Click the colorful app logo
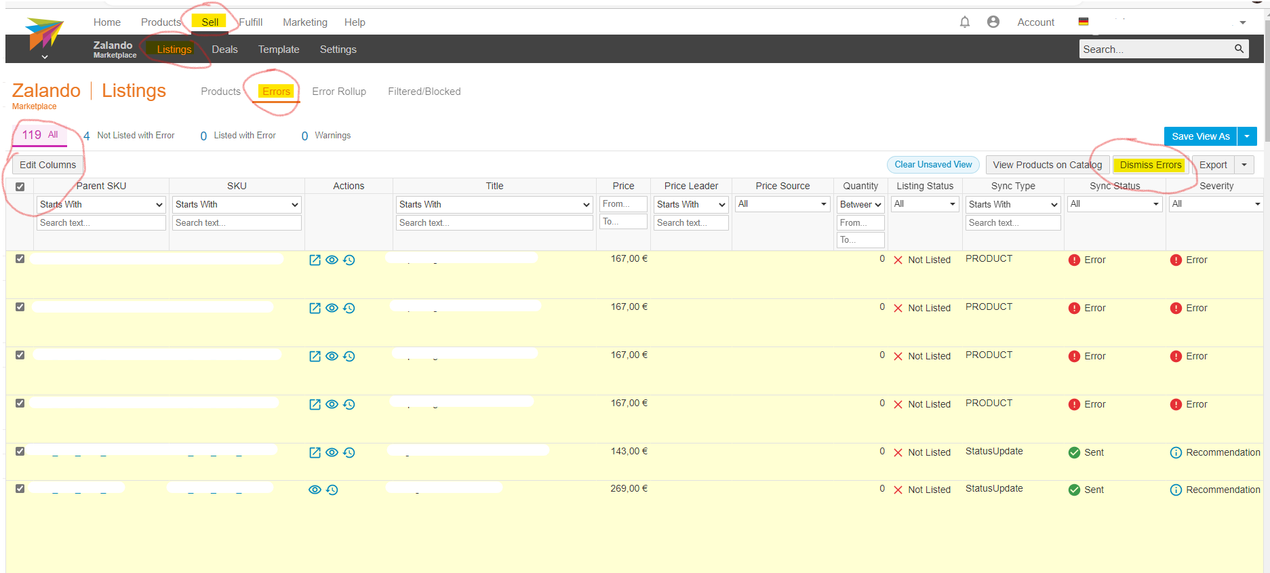The width and height of the screenshot is (1270, 573). coord(45,35)
